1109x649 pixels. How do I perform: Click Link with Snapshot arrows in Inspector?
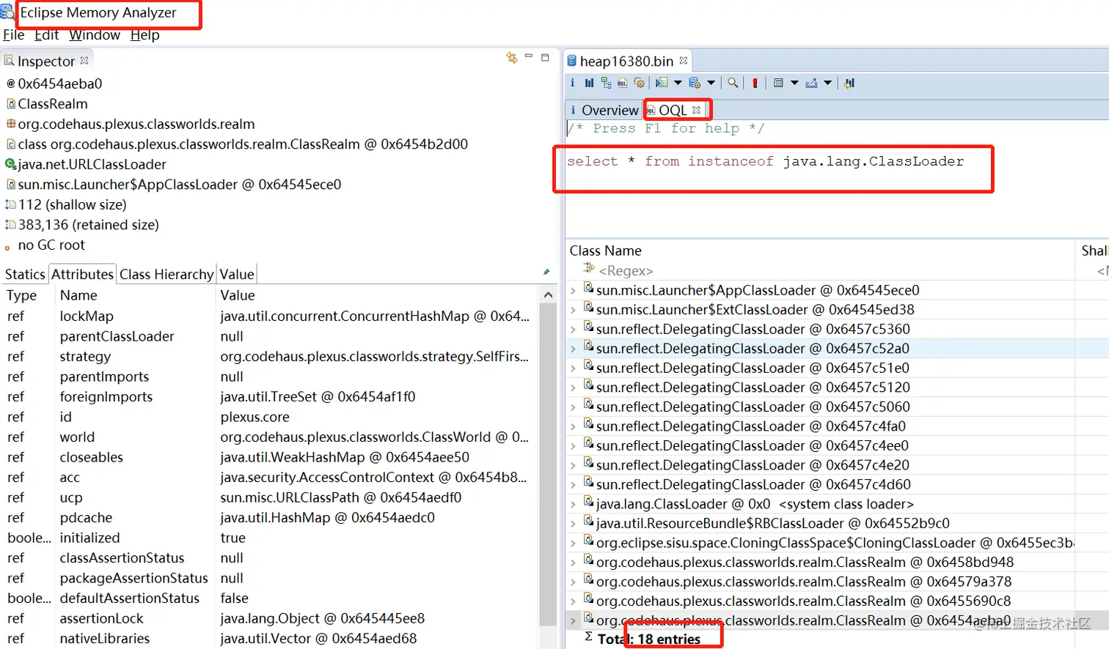click(x=512, y=57)
